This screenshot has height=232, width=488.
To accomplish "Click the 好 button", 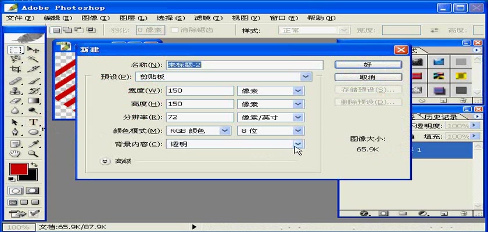I will (x=368, y=64).
